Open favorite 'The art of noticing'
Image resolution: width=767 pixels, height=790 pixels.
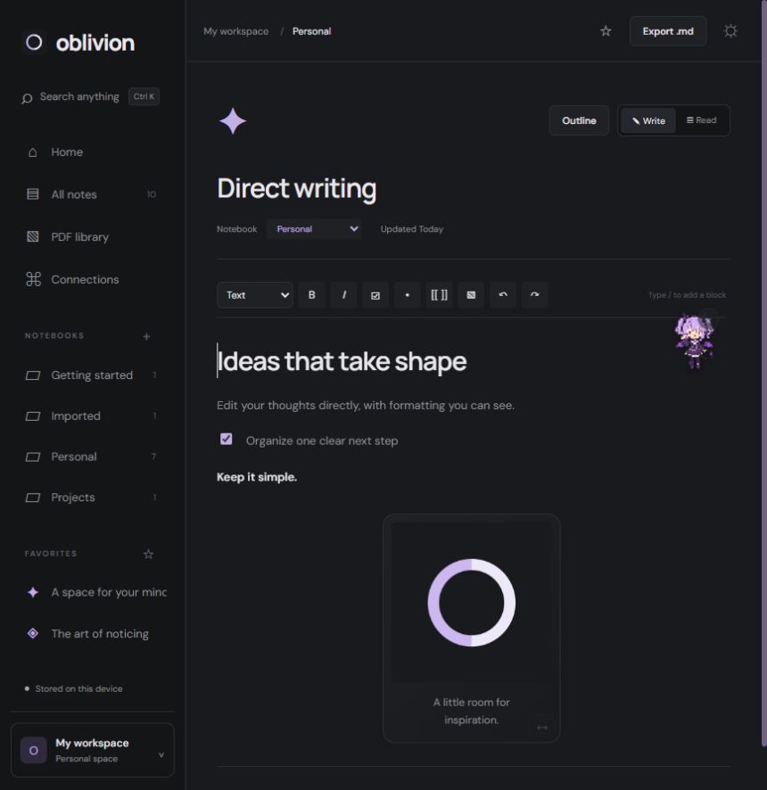[x=91, y=634]
